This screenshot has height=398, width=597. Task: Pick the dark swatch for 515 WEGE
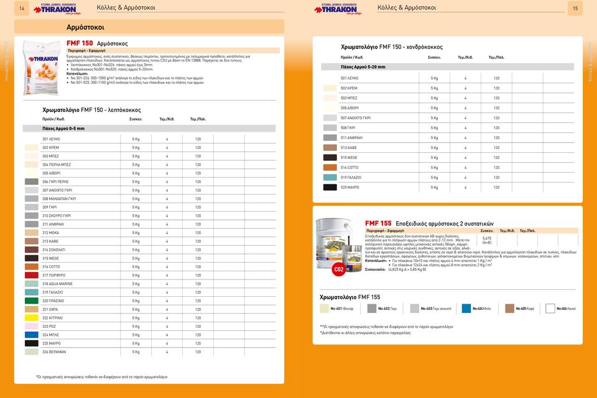point(330,157)
